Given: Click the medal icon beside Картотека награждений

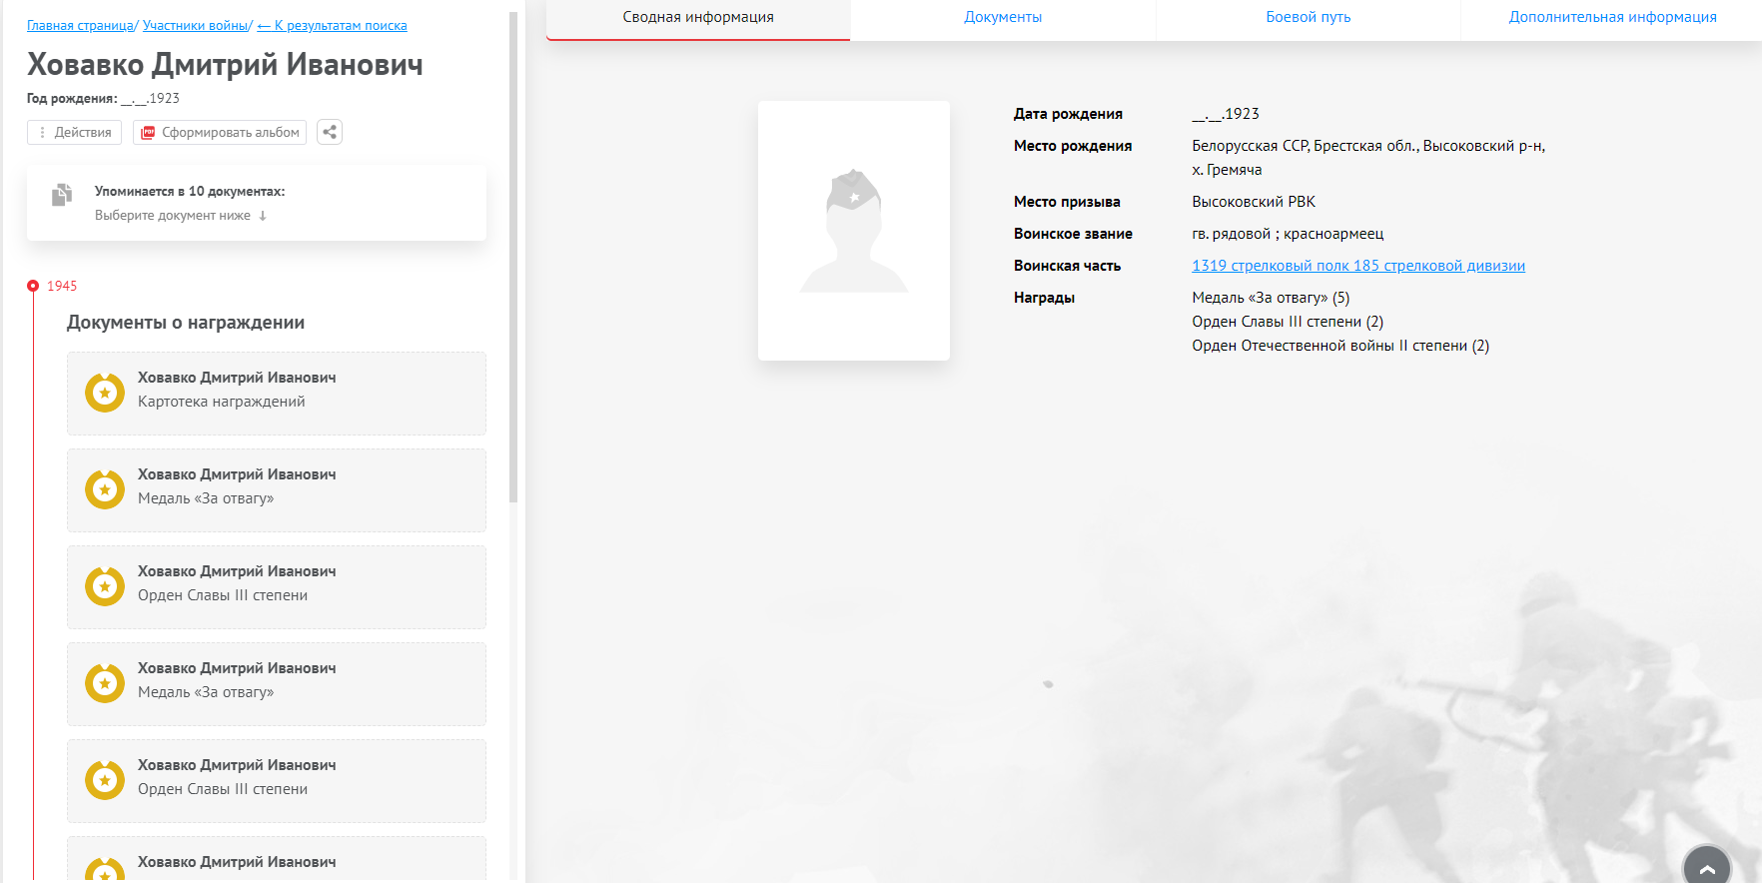Looking at the screenshot, I should [105, 393].
